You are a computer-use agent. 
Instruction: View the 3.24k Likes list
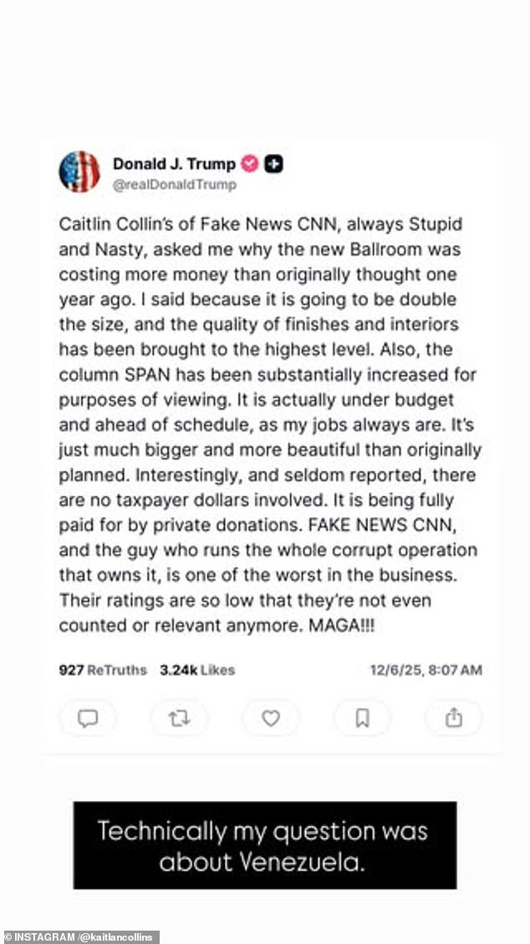pyautogui.click(x=197, y=670)
